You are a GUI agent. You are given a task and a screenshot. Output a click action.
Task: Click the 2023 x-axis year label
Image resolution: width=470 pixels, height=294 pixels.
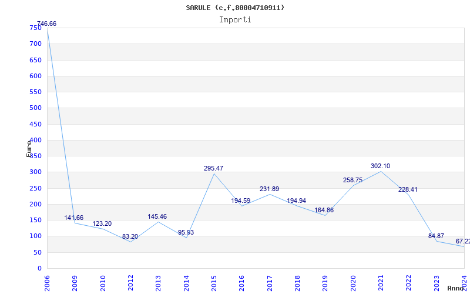436,283
